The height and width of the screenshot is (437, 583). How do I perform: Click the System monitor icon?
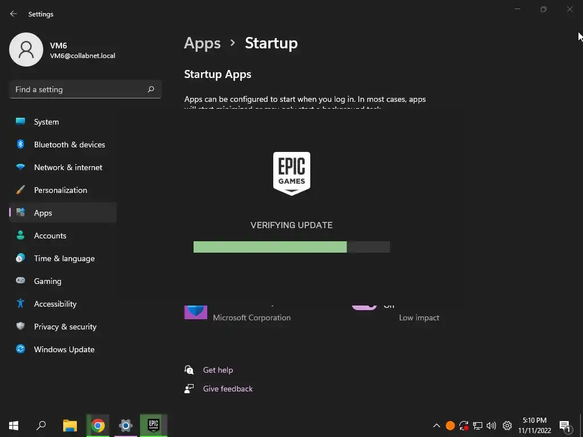(x=20, y=121)
